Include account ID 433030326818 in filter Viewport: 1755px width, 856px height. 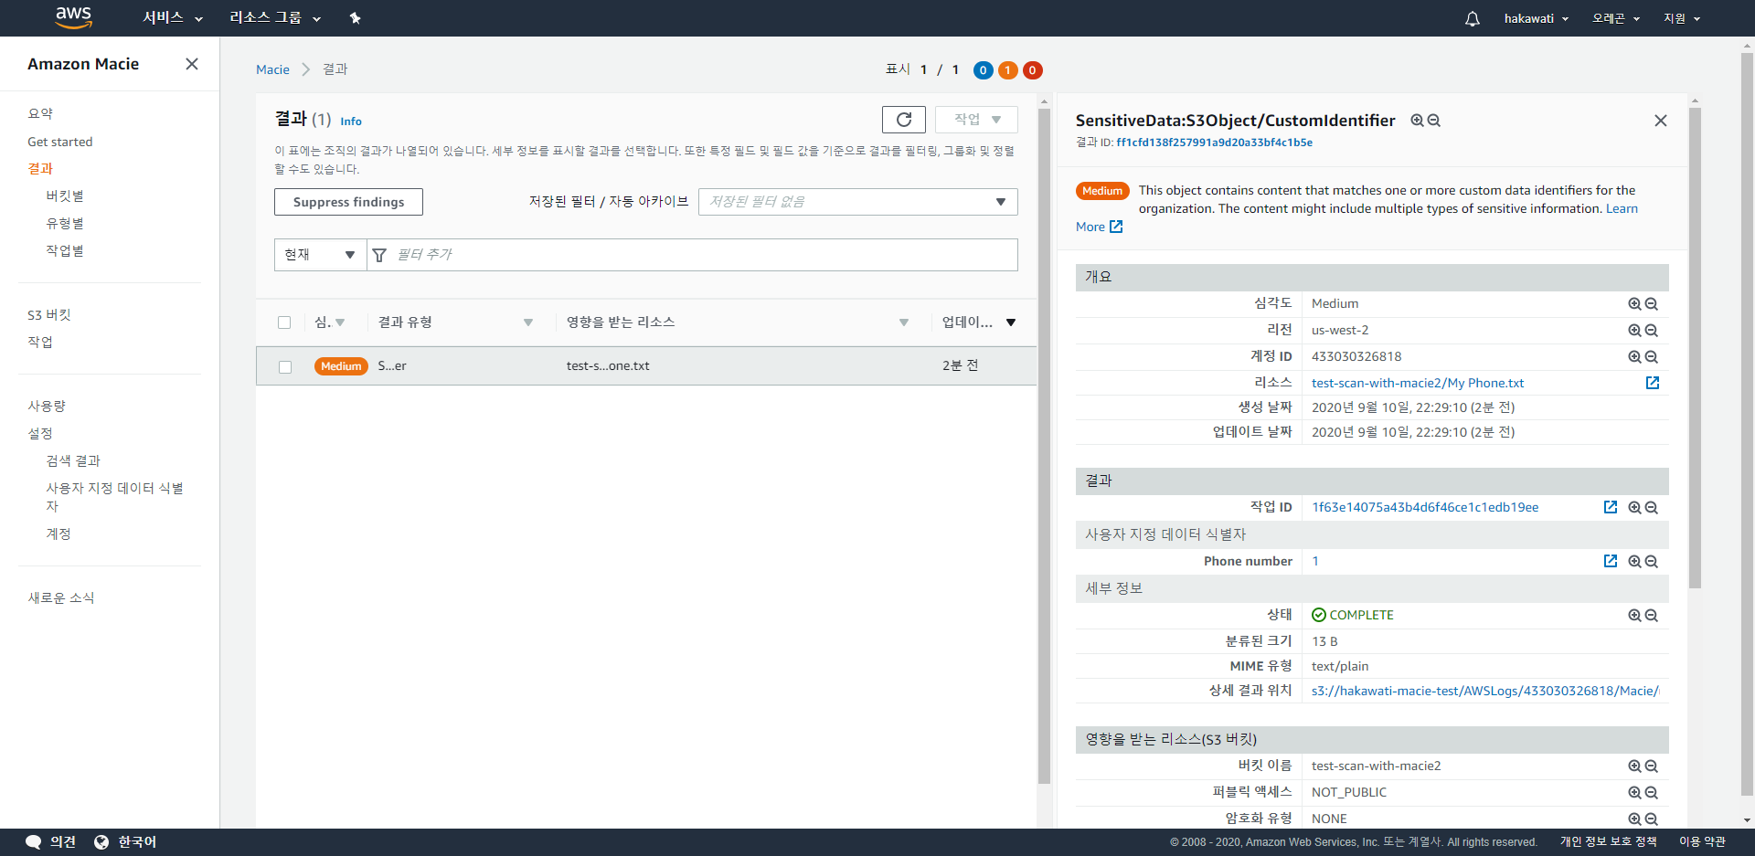coord(1634,357)
